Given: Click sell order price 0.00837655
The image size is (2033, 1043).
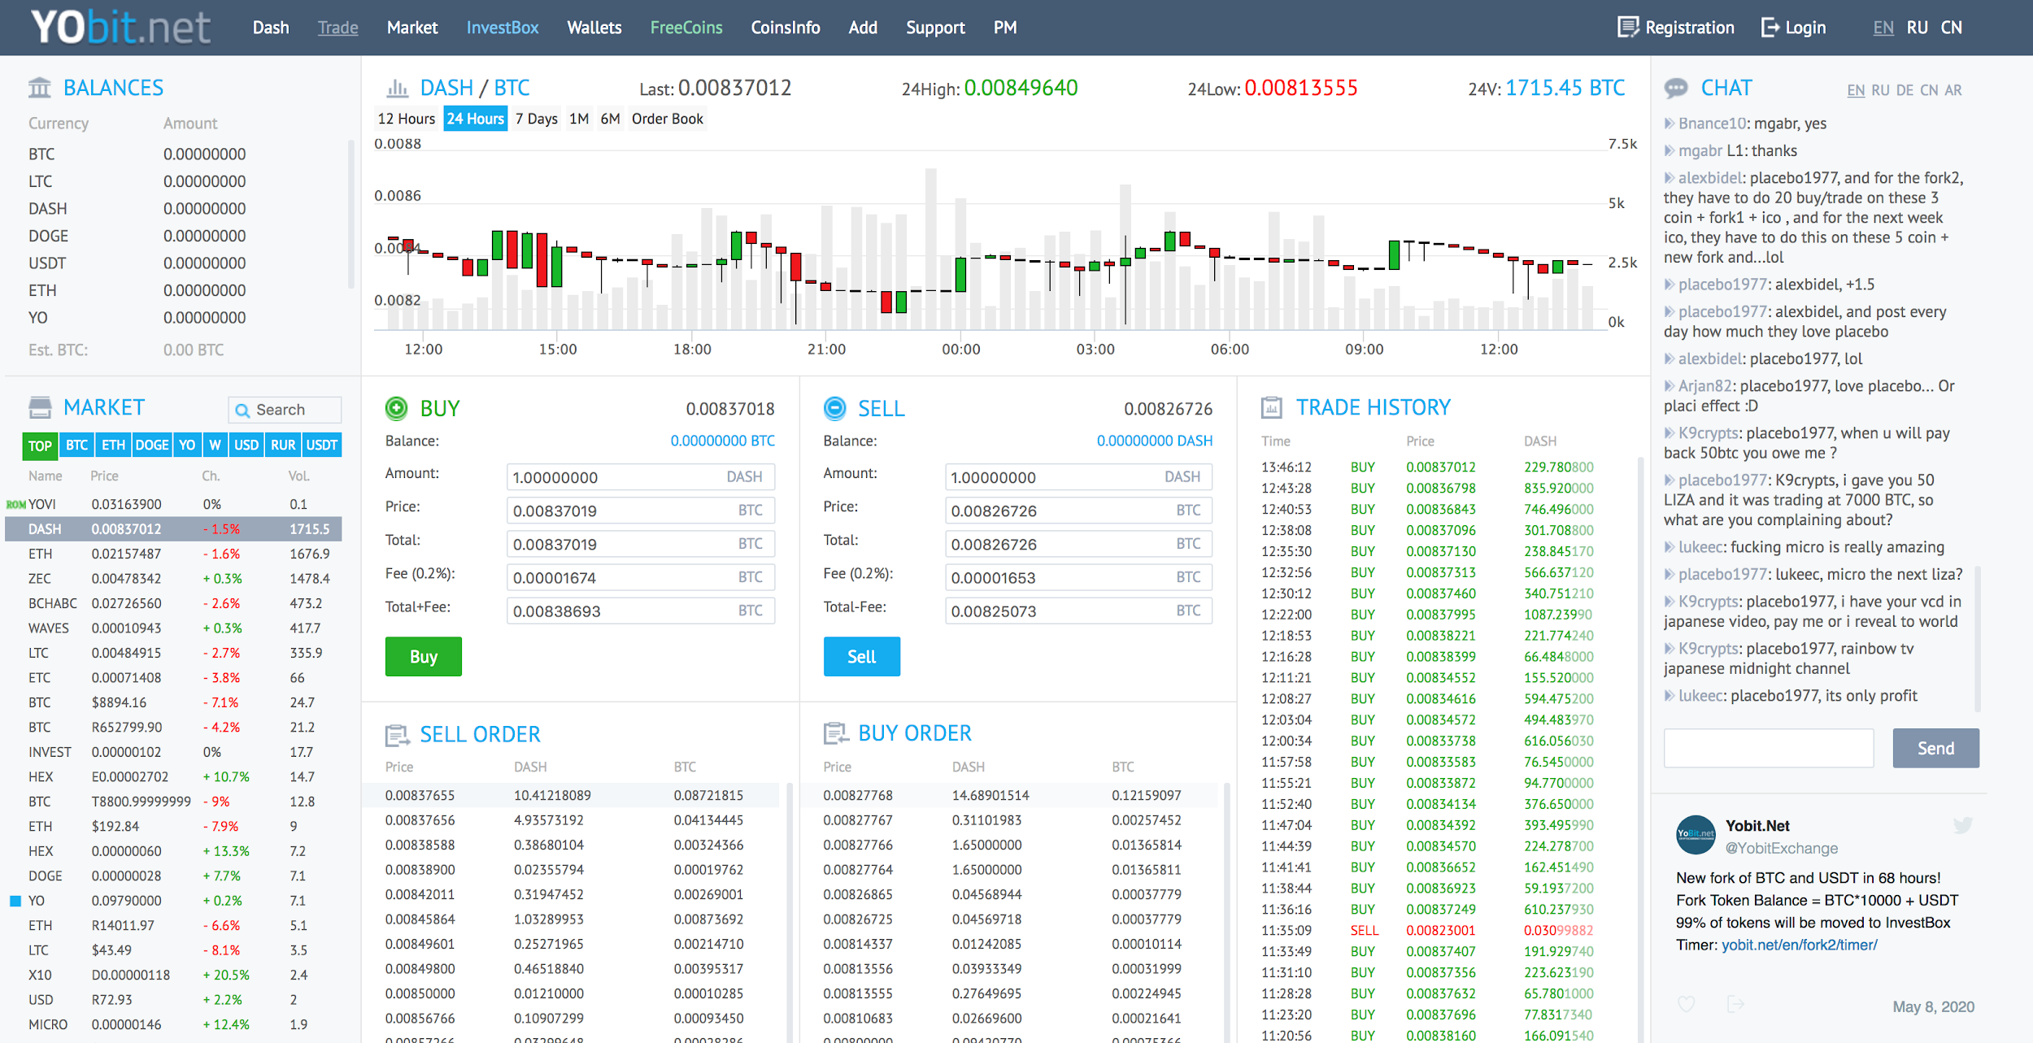Looking at the screenshot, I should tap(420, 796).
